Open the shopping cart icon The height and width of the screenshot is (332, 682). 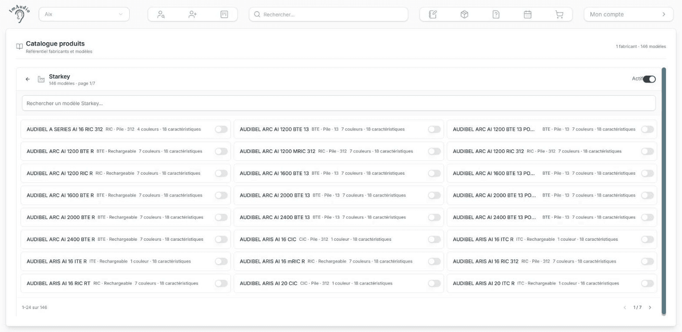point(559,14)
